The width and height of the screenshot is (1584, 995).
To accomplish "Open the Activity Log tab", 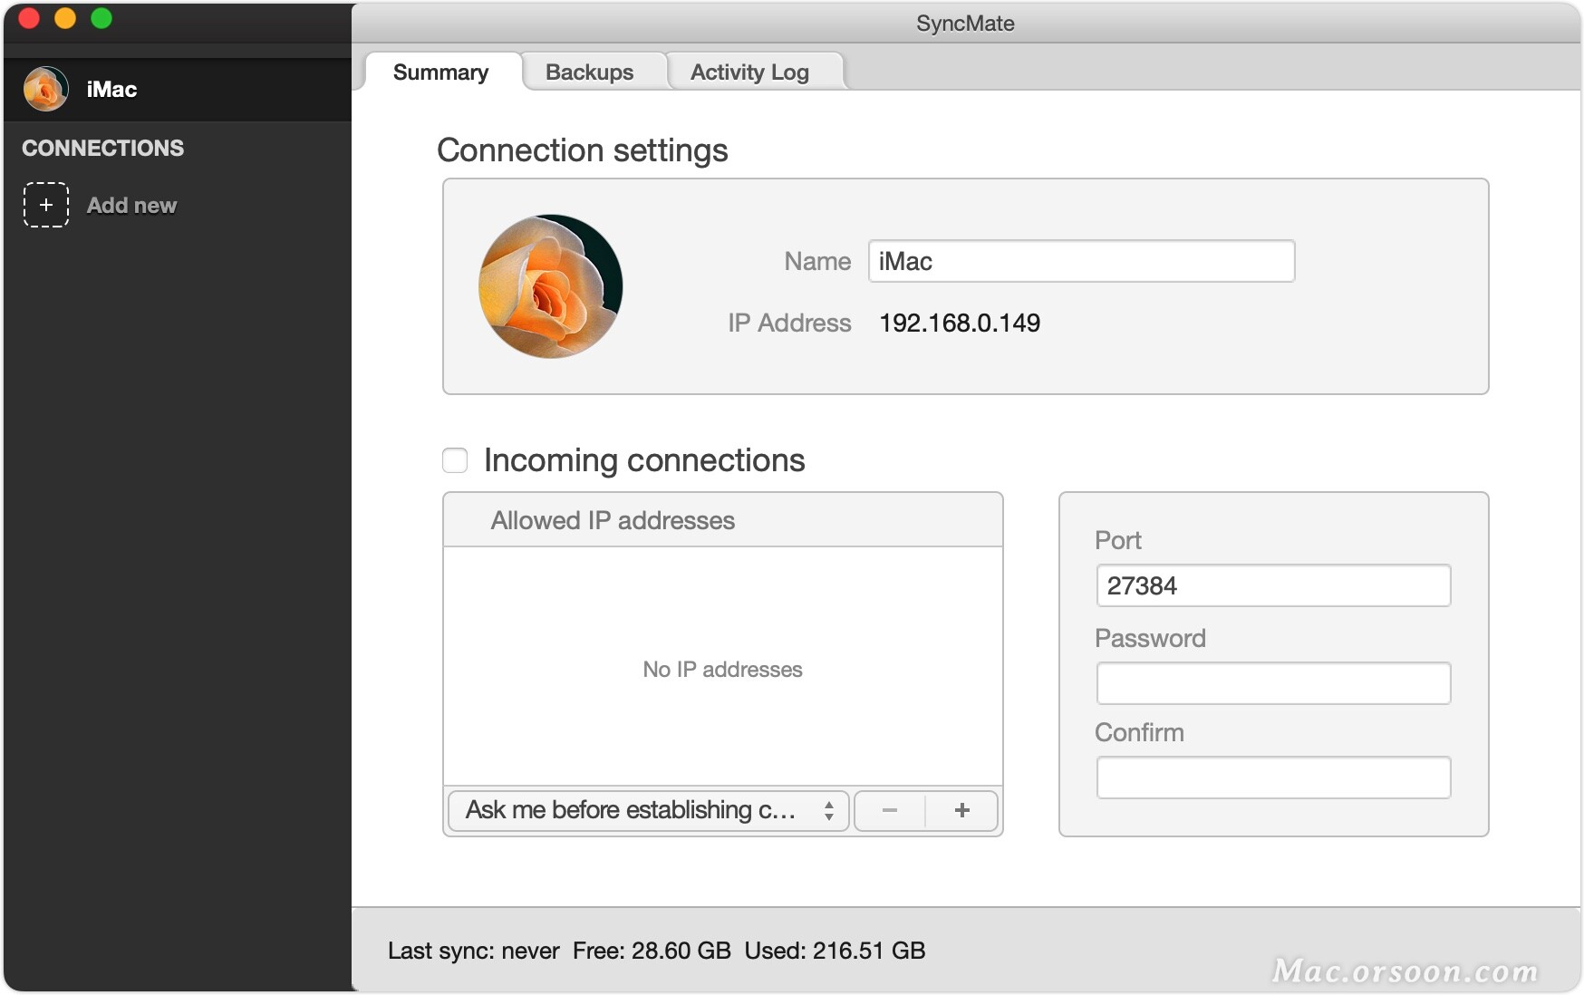I will [x=749, y=71].
